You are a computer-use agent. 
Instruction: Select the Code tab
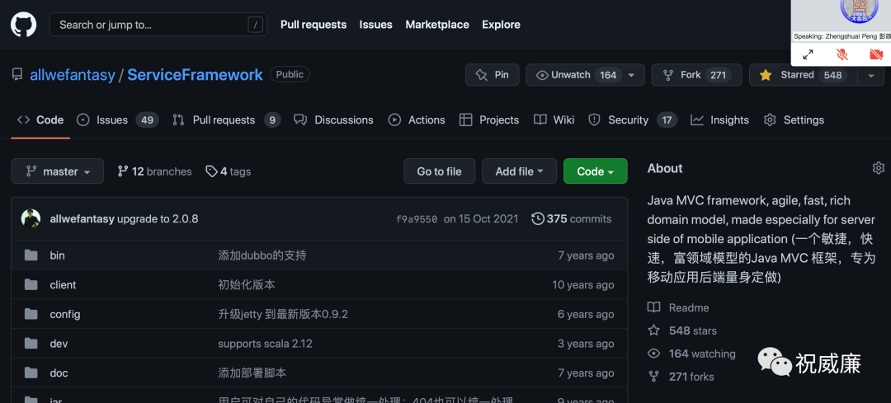40,119
